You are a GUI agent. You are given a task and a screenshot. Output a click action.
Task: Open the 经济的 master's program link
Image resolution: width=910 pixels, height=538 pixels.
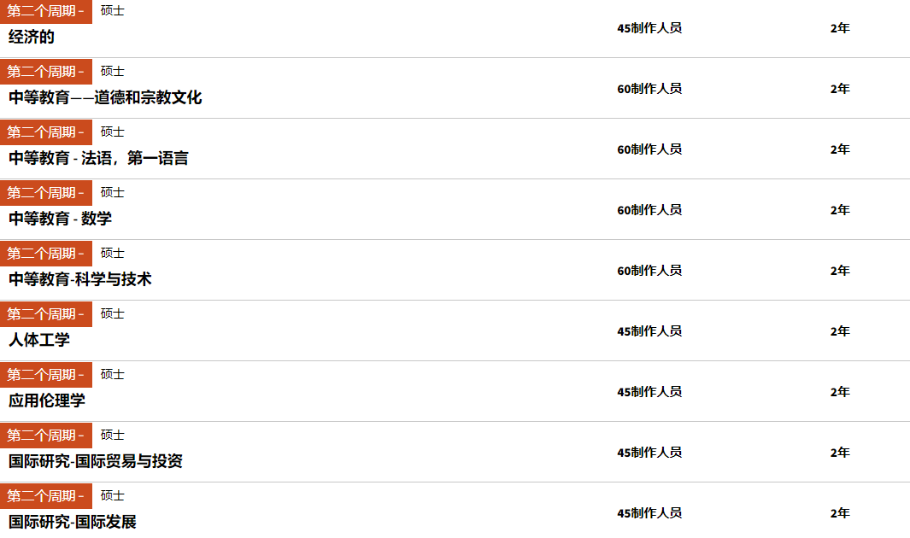(32, 37)
